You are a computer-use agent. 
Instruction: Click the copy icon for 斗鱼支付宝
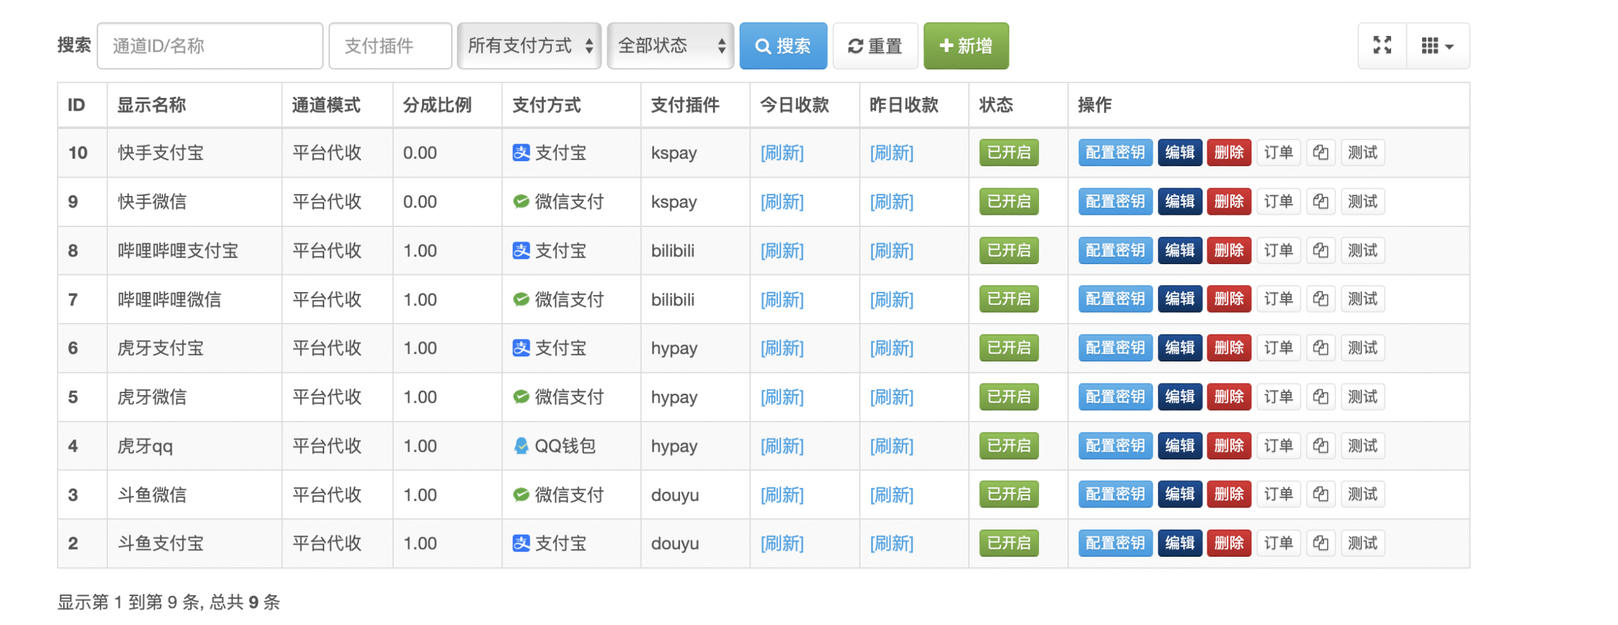pos(1321,542)
